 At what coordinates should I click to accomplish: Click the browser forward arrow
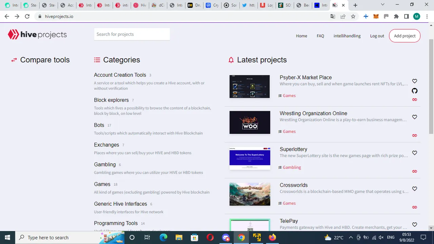click(17, 16)
